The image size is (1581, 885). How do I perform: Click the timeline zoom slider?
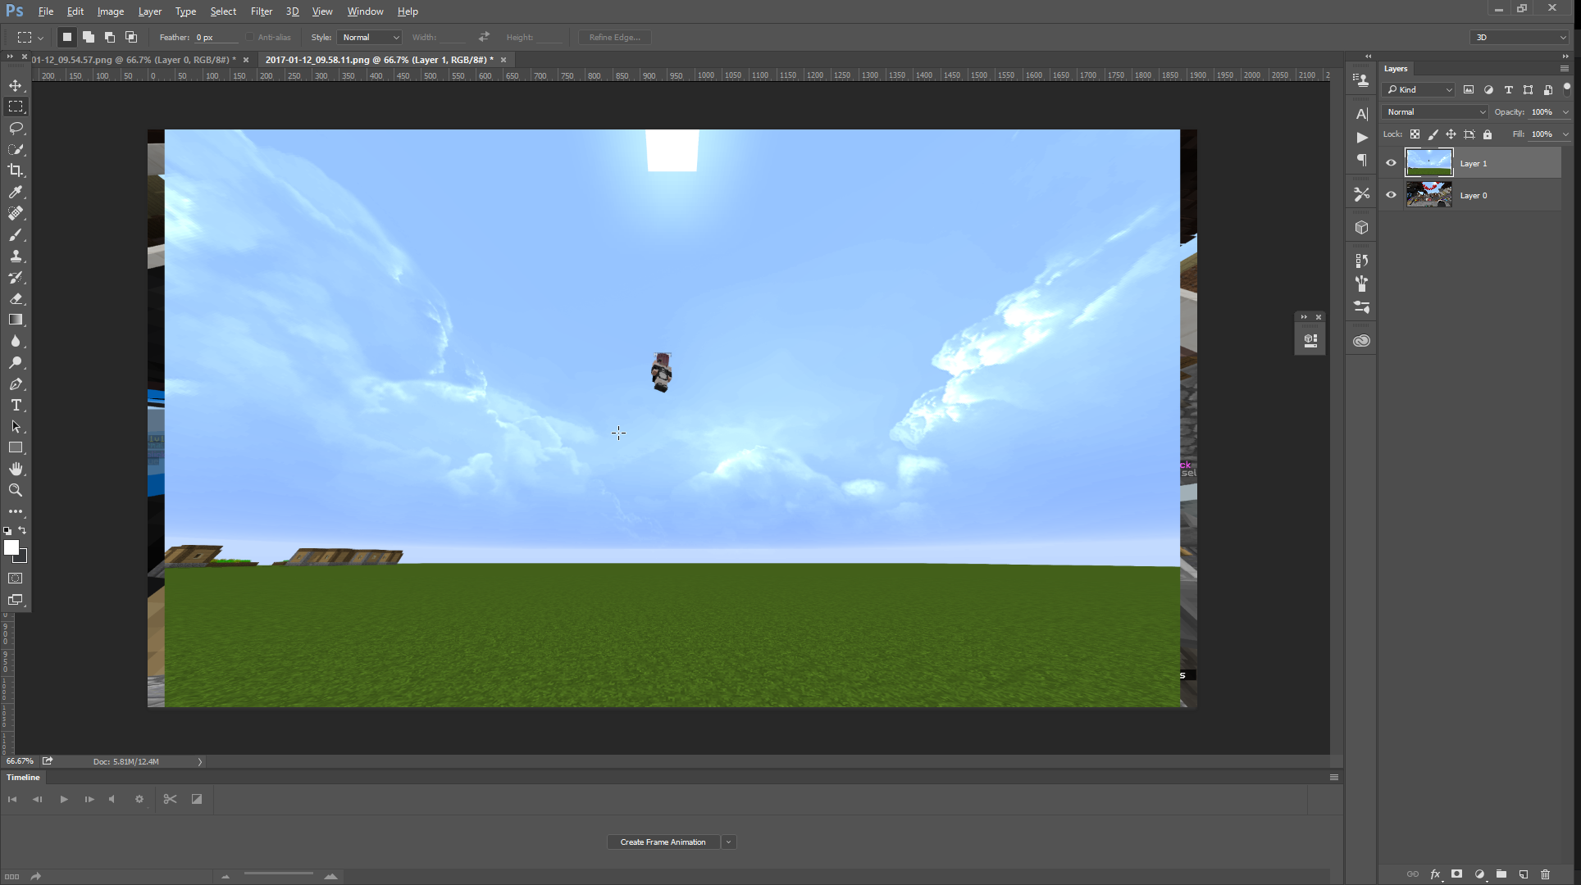pyautogui.click(x=279, y=875)
